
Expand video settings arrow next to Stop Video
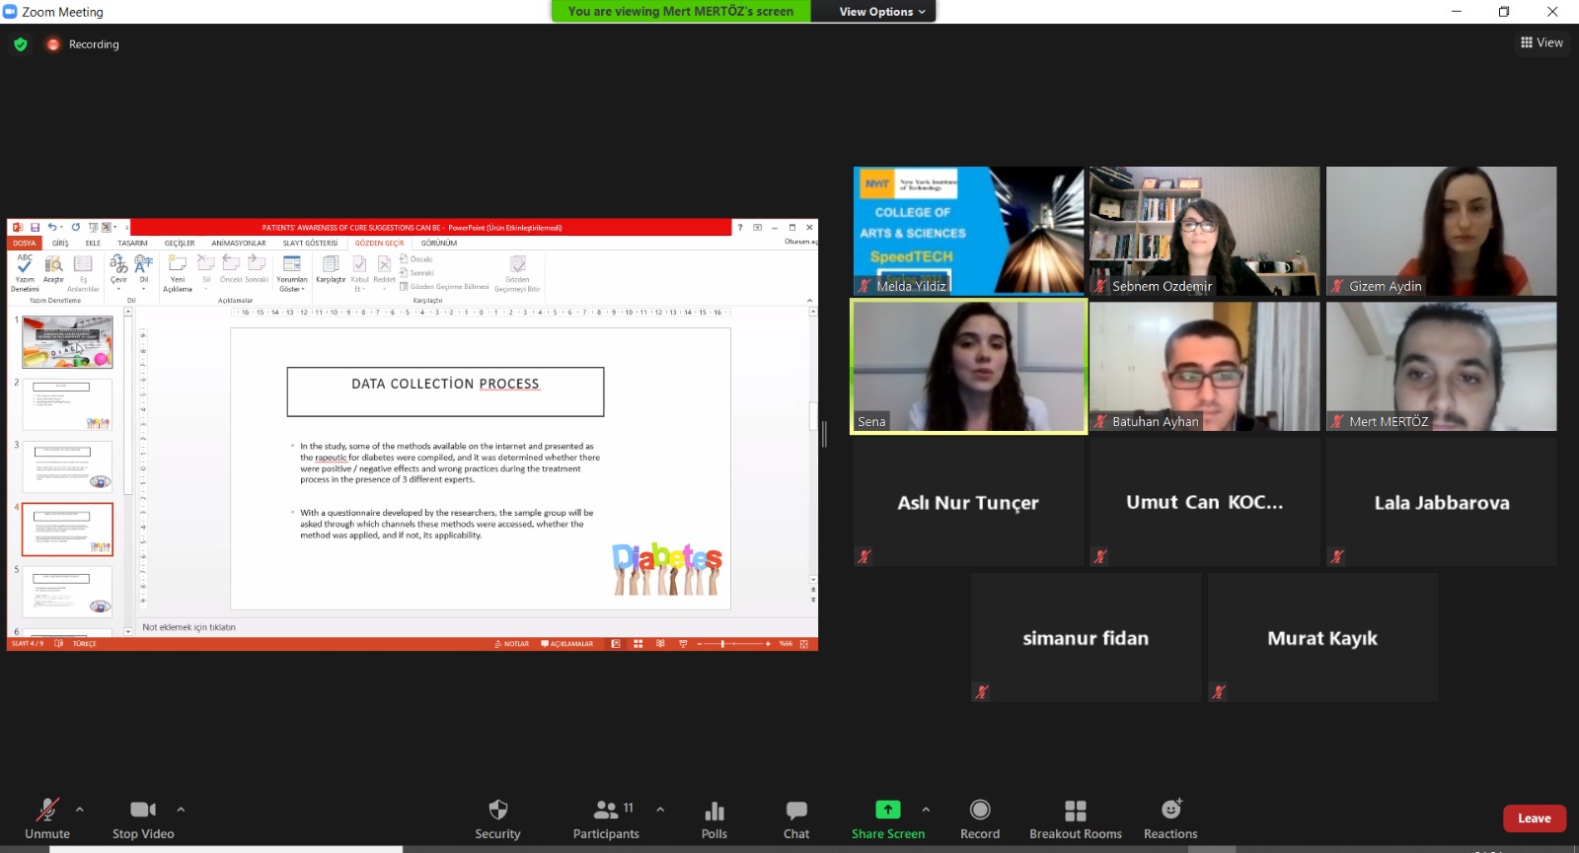coord(181,810)
